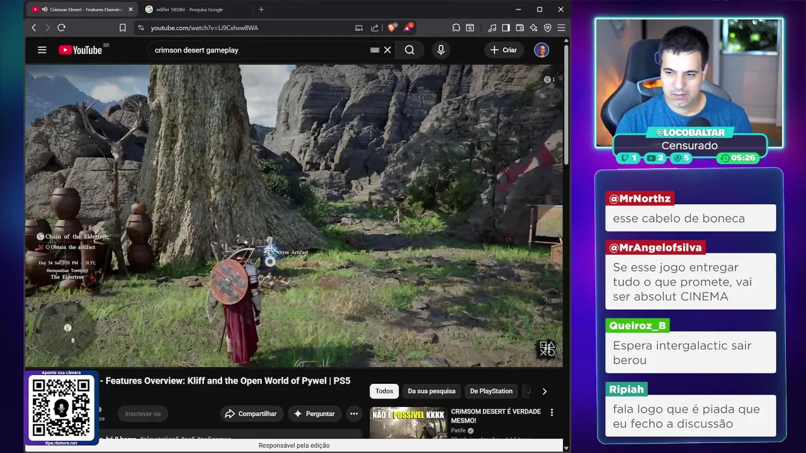Screen dimensions: 806x453
Task: Open Brave Leo AI sparkle icon
Action: [533, 28]
